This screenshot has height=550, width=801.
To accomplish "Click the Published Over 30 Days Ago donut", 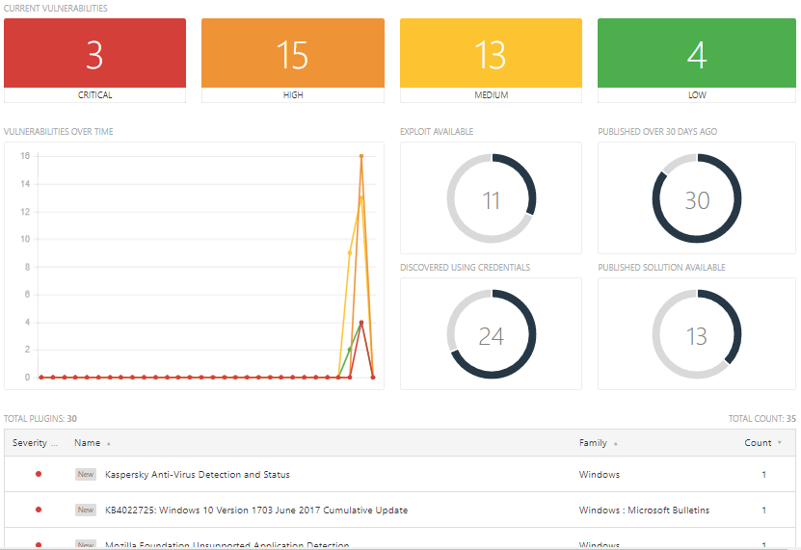I will click(x=696, y=199).
